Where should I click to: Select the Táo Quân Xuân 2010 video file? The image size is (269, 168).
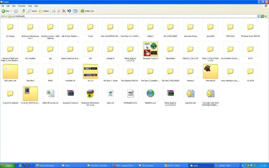[210, 96]
